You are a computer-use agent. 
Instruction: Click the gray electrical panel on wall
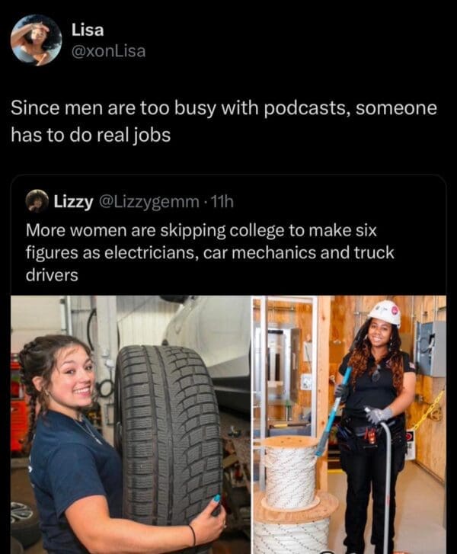click(x=432, y=349)
